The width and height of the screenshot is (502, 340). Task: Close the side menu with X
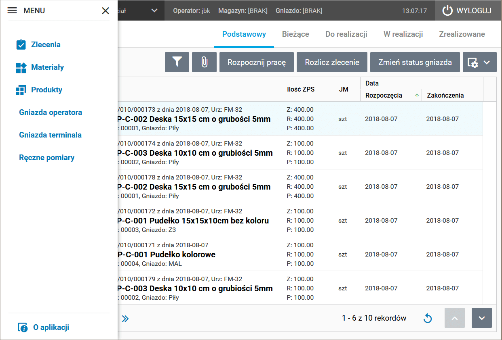click(105, 10)
